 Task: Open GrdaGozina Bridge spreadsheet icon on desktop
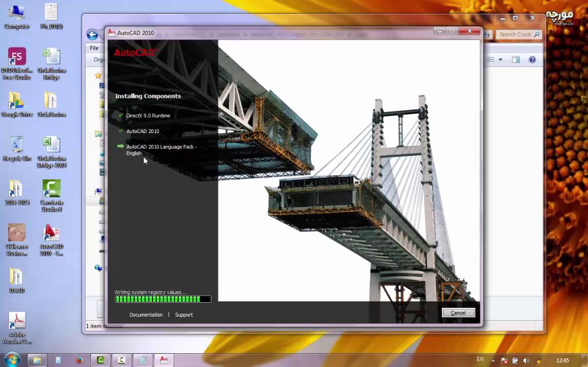[x=52, y=64]
